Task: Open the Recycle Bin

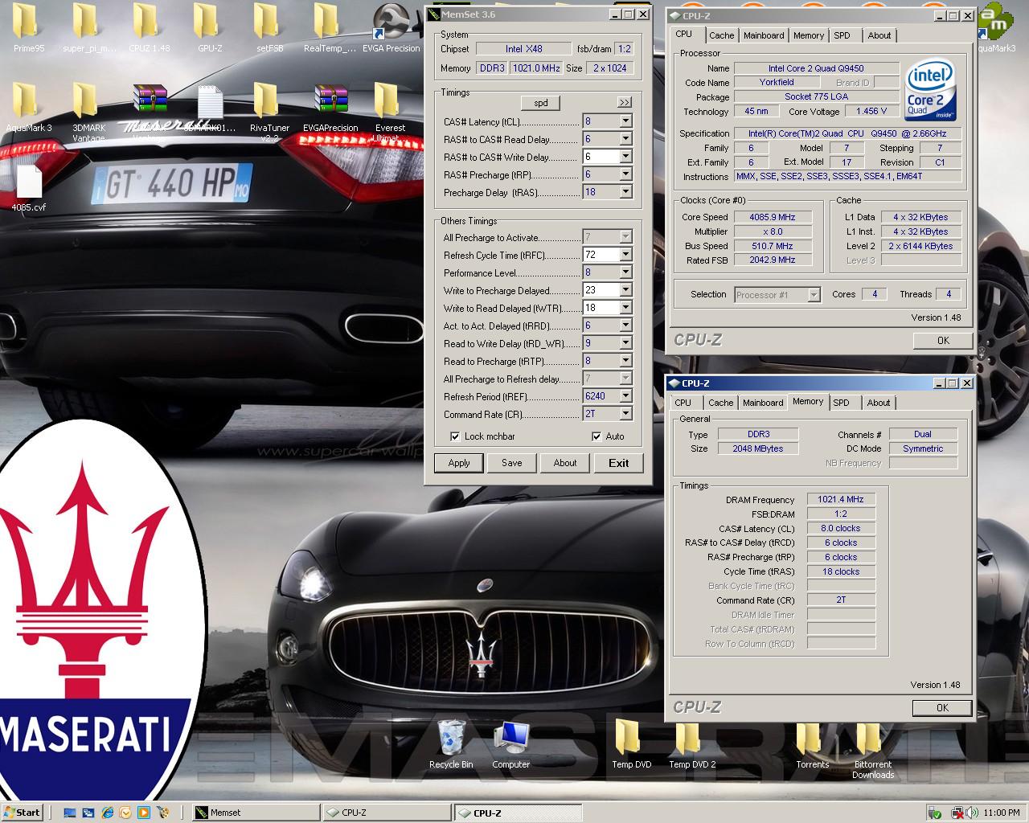Action: coord(450,739)
